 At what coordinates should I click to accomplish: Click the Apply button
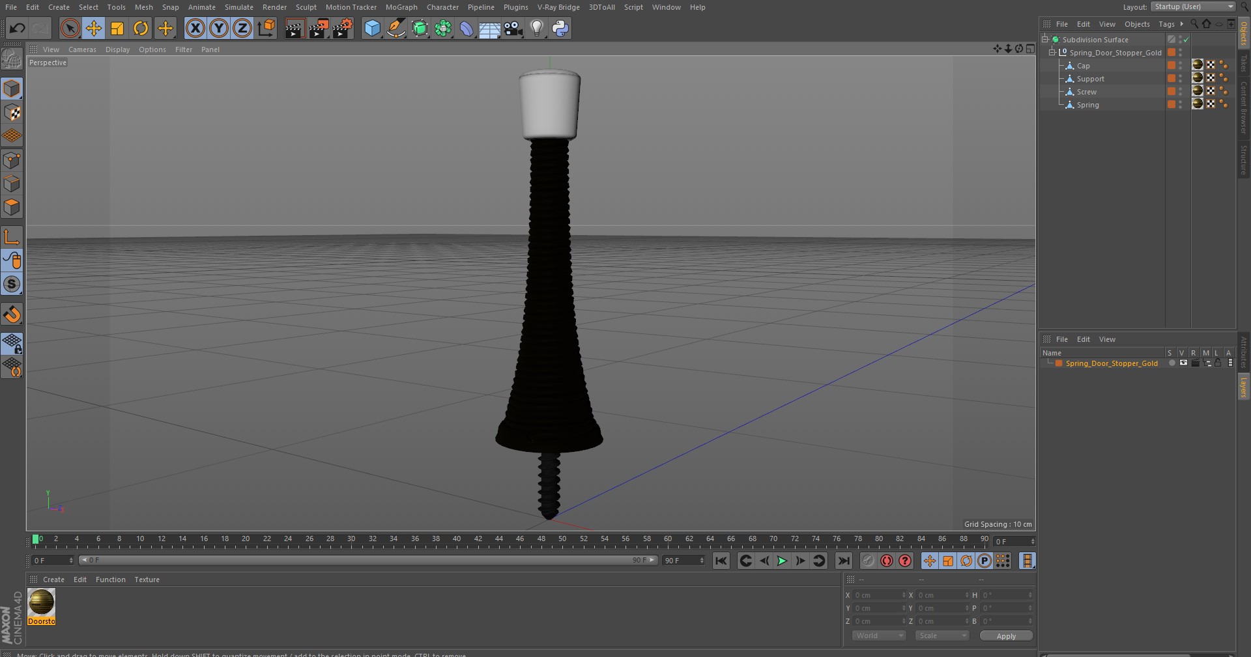[1006, 636]
